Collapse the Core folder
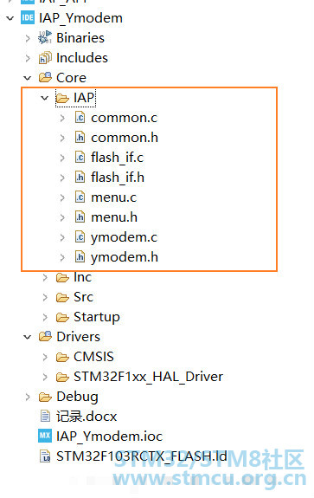 pyautogui.click(x=28, y=78)
